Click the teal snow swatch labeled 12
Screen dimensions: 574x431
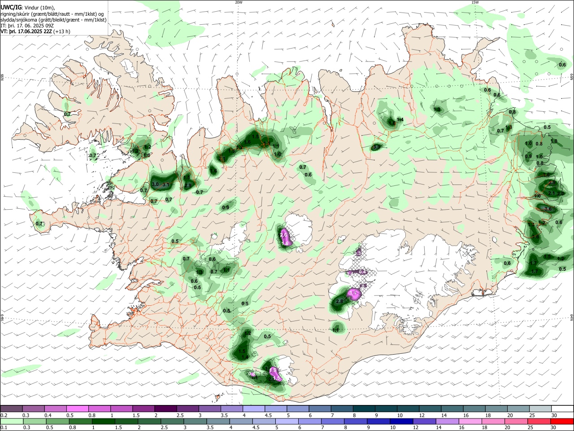pyautogui.click(x=430, y=409)
